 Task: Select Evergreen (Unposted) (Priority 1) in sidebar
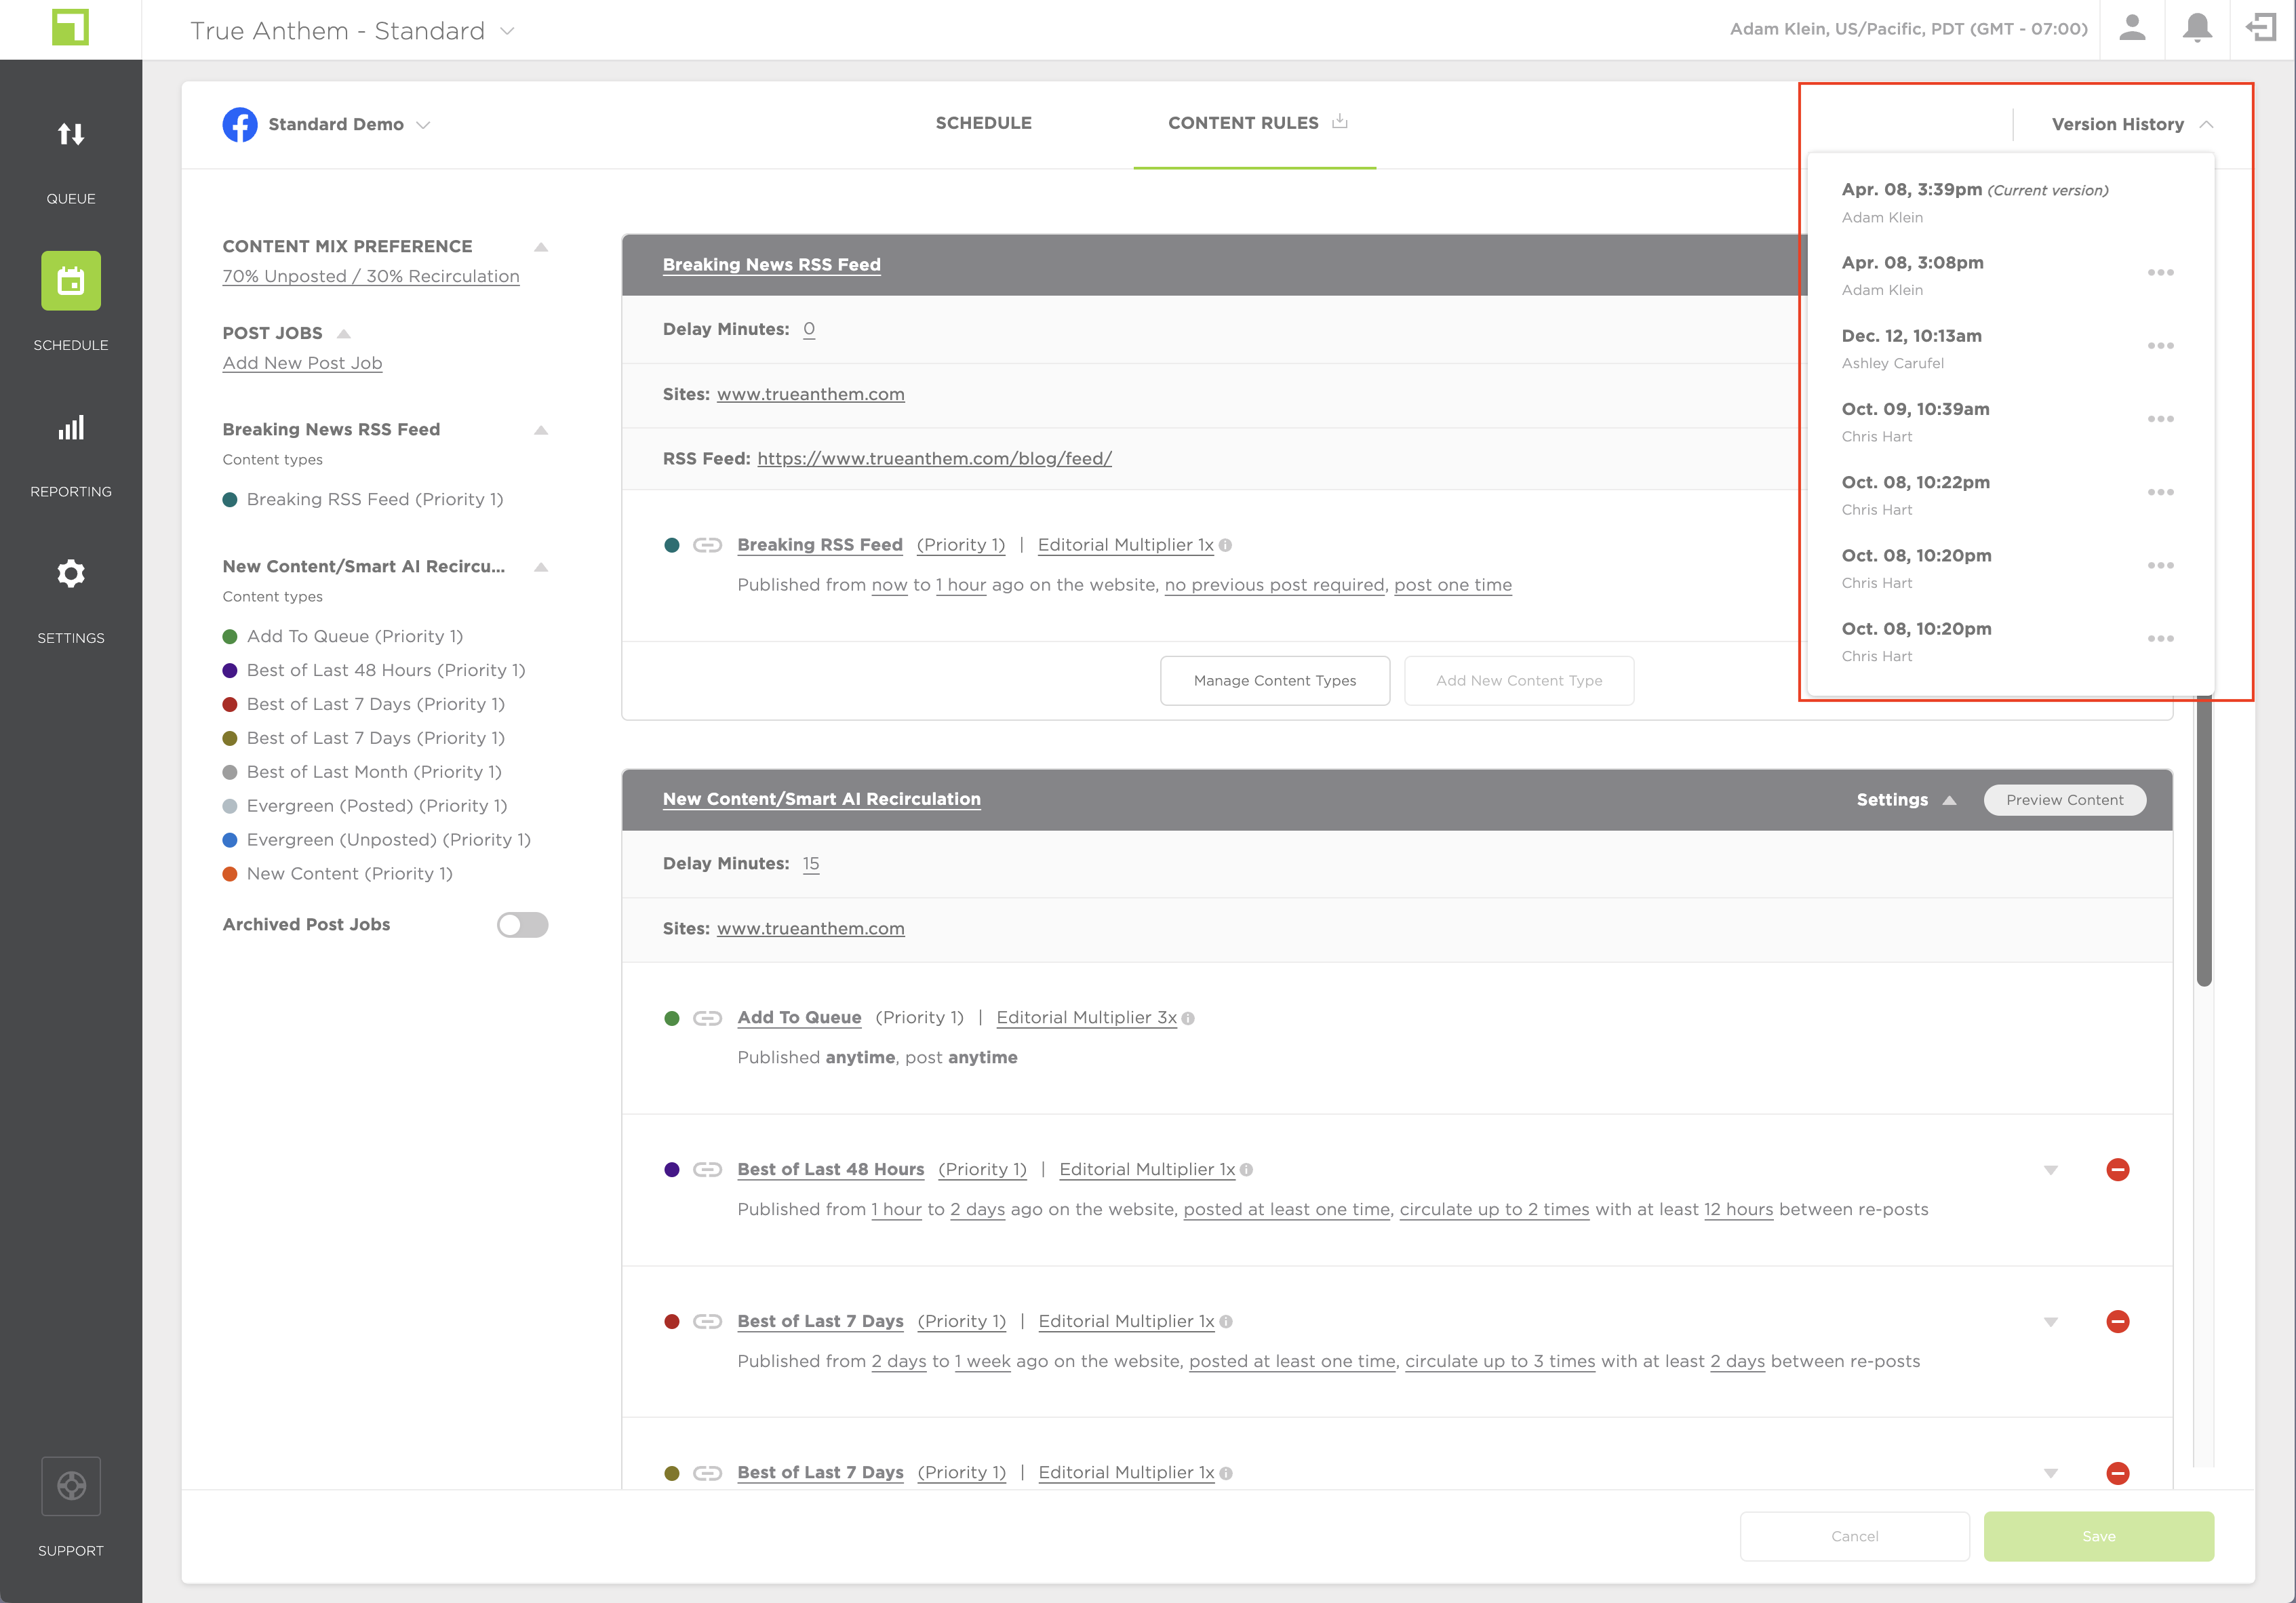(388, 840)
